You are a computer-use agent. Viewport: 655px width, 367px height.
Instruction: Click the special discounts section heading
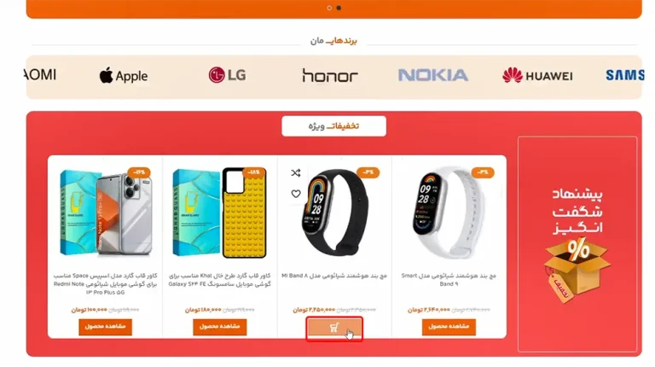click(x=333, y=126)
